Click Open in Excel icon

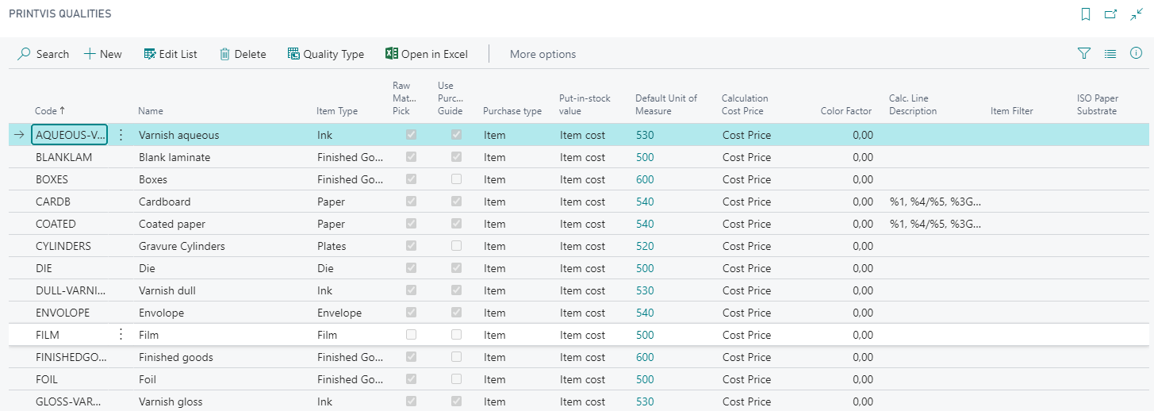(x=391, y=54)
